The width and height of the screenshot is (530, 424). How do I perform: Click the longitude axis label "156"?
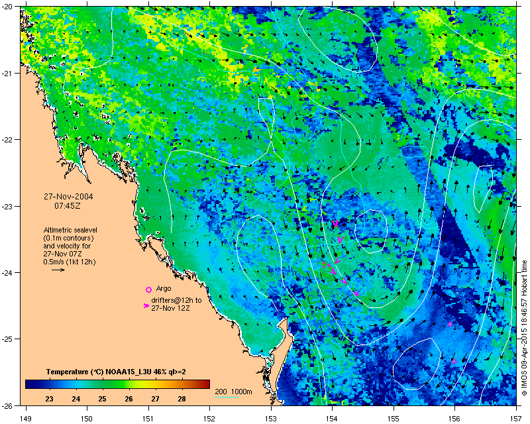click(455, 419)
